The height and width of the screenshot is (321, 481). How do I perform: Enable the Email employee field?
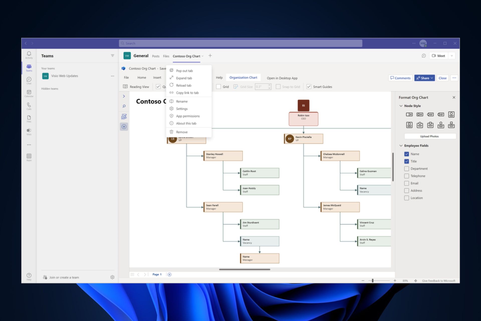pyautogui.click(x=407, y=183)
